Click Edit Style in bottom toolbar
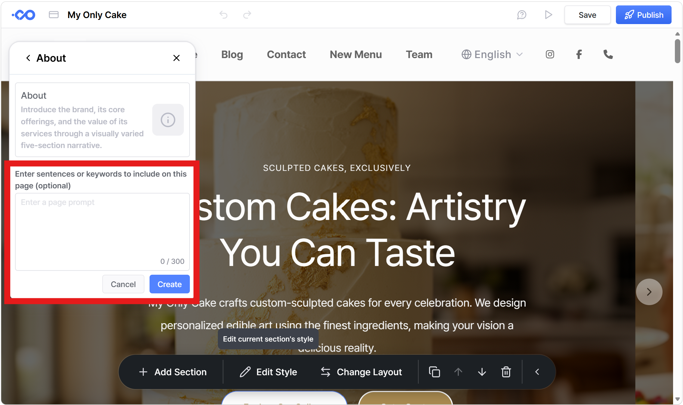 [268, 372]
